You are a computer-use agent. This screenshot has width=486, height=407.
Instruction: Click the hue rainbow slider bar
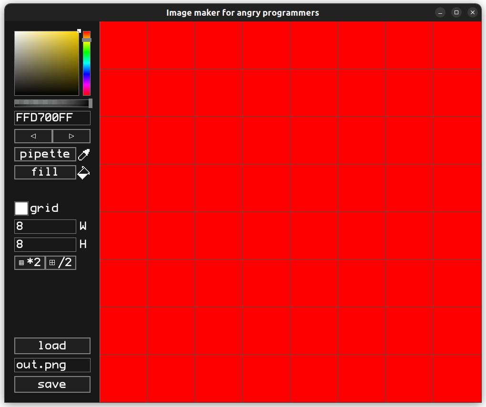click(87, 63)
